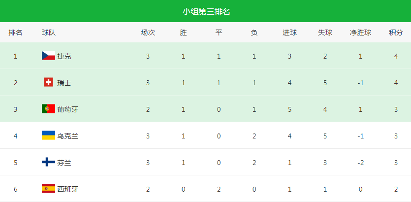Select the 乌克兰 team name

pos(67,136)
